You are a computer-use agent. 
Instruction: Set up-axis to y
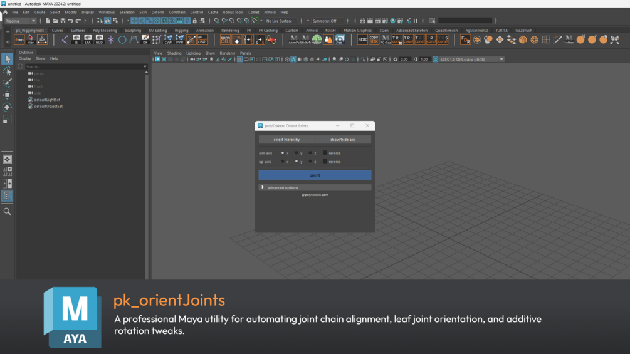point(297,162)
